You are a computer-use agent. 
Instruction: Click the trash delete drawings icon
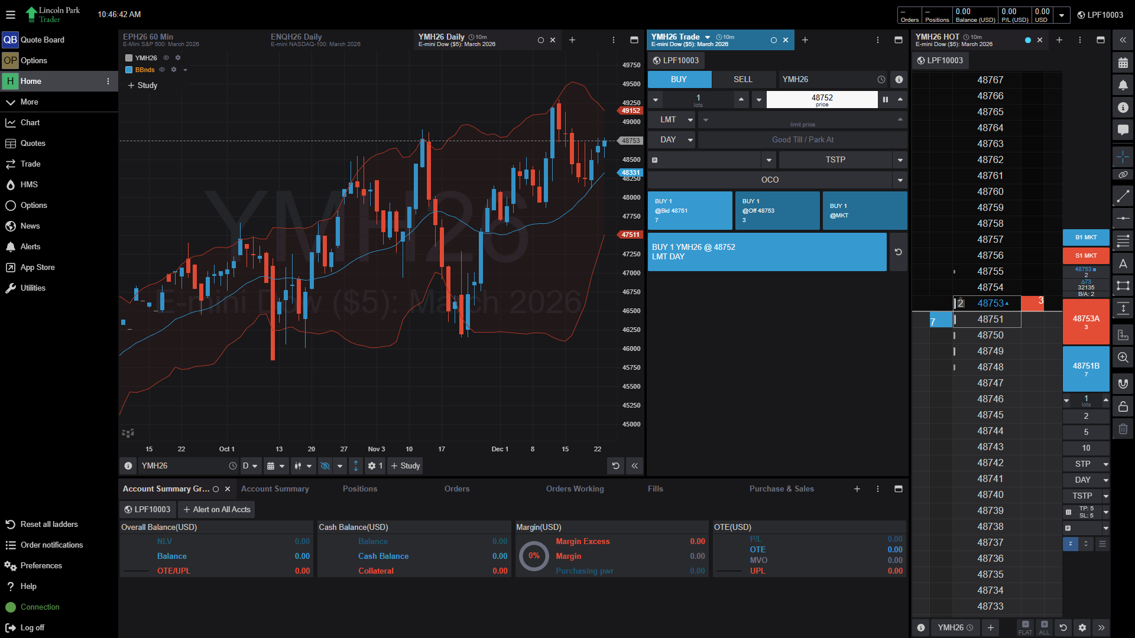tap(1123, 429)
